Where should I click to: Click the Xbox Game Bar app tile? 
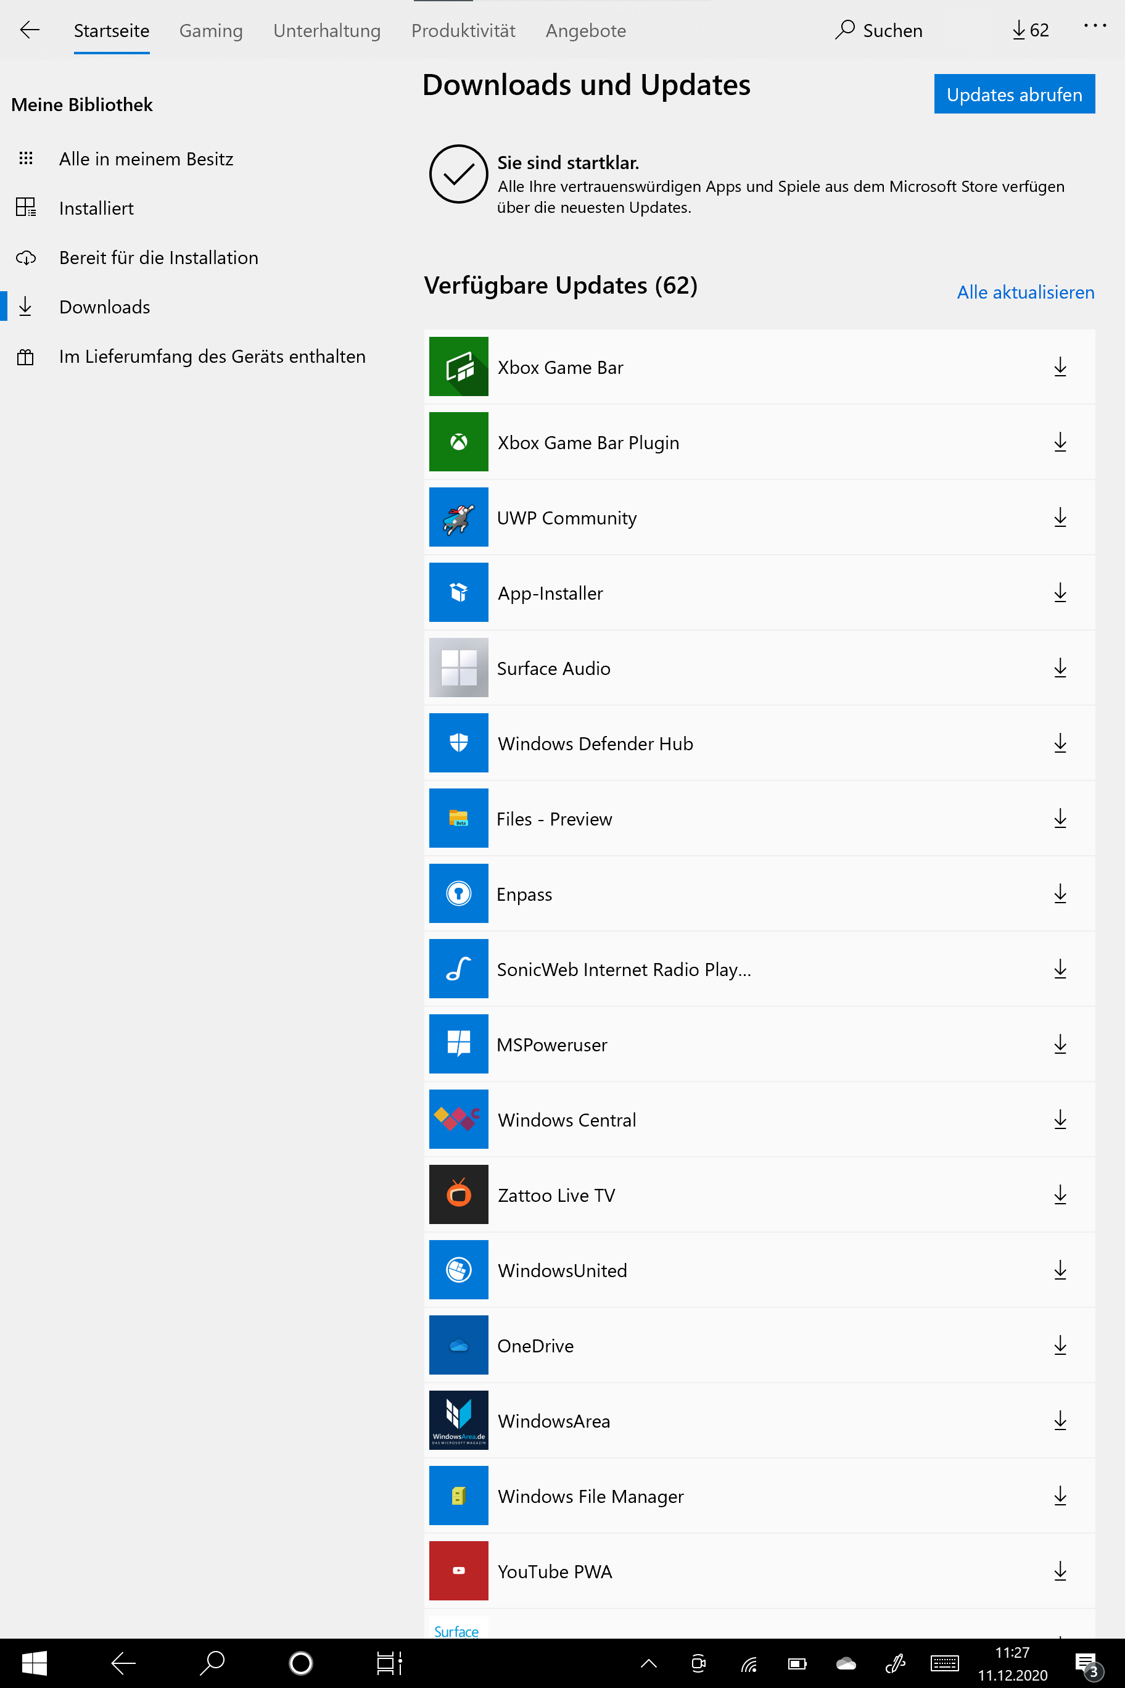pyautogui.click(x=458, y=366)
